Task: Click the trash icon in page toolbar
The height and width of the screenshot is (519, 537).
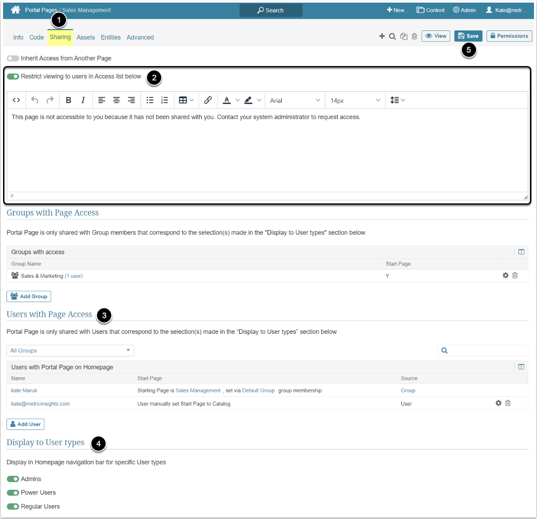Action: [x=414, y=37]
